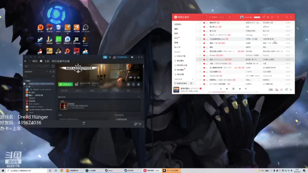The image size is (308, 173).
Task: Open Steam friends and chat button
Action: (138, 124)
